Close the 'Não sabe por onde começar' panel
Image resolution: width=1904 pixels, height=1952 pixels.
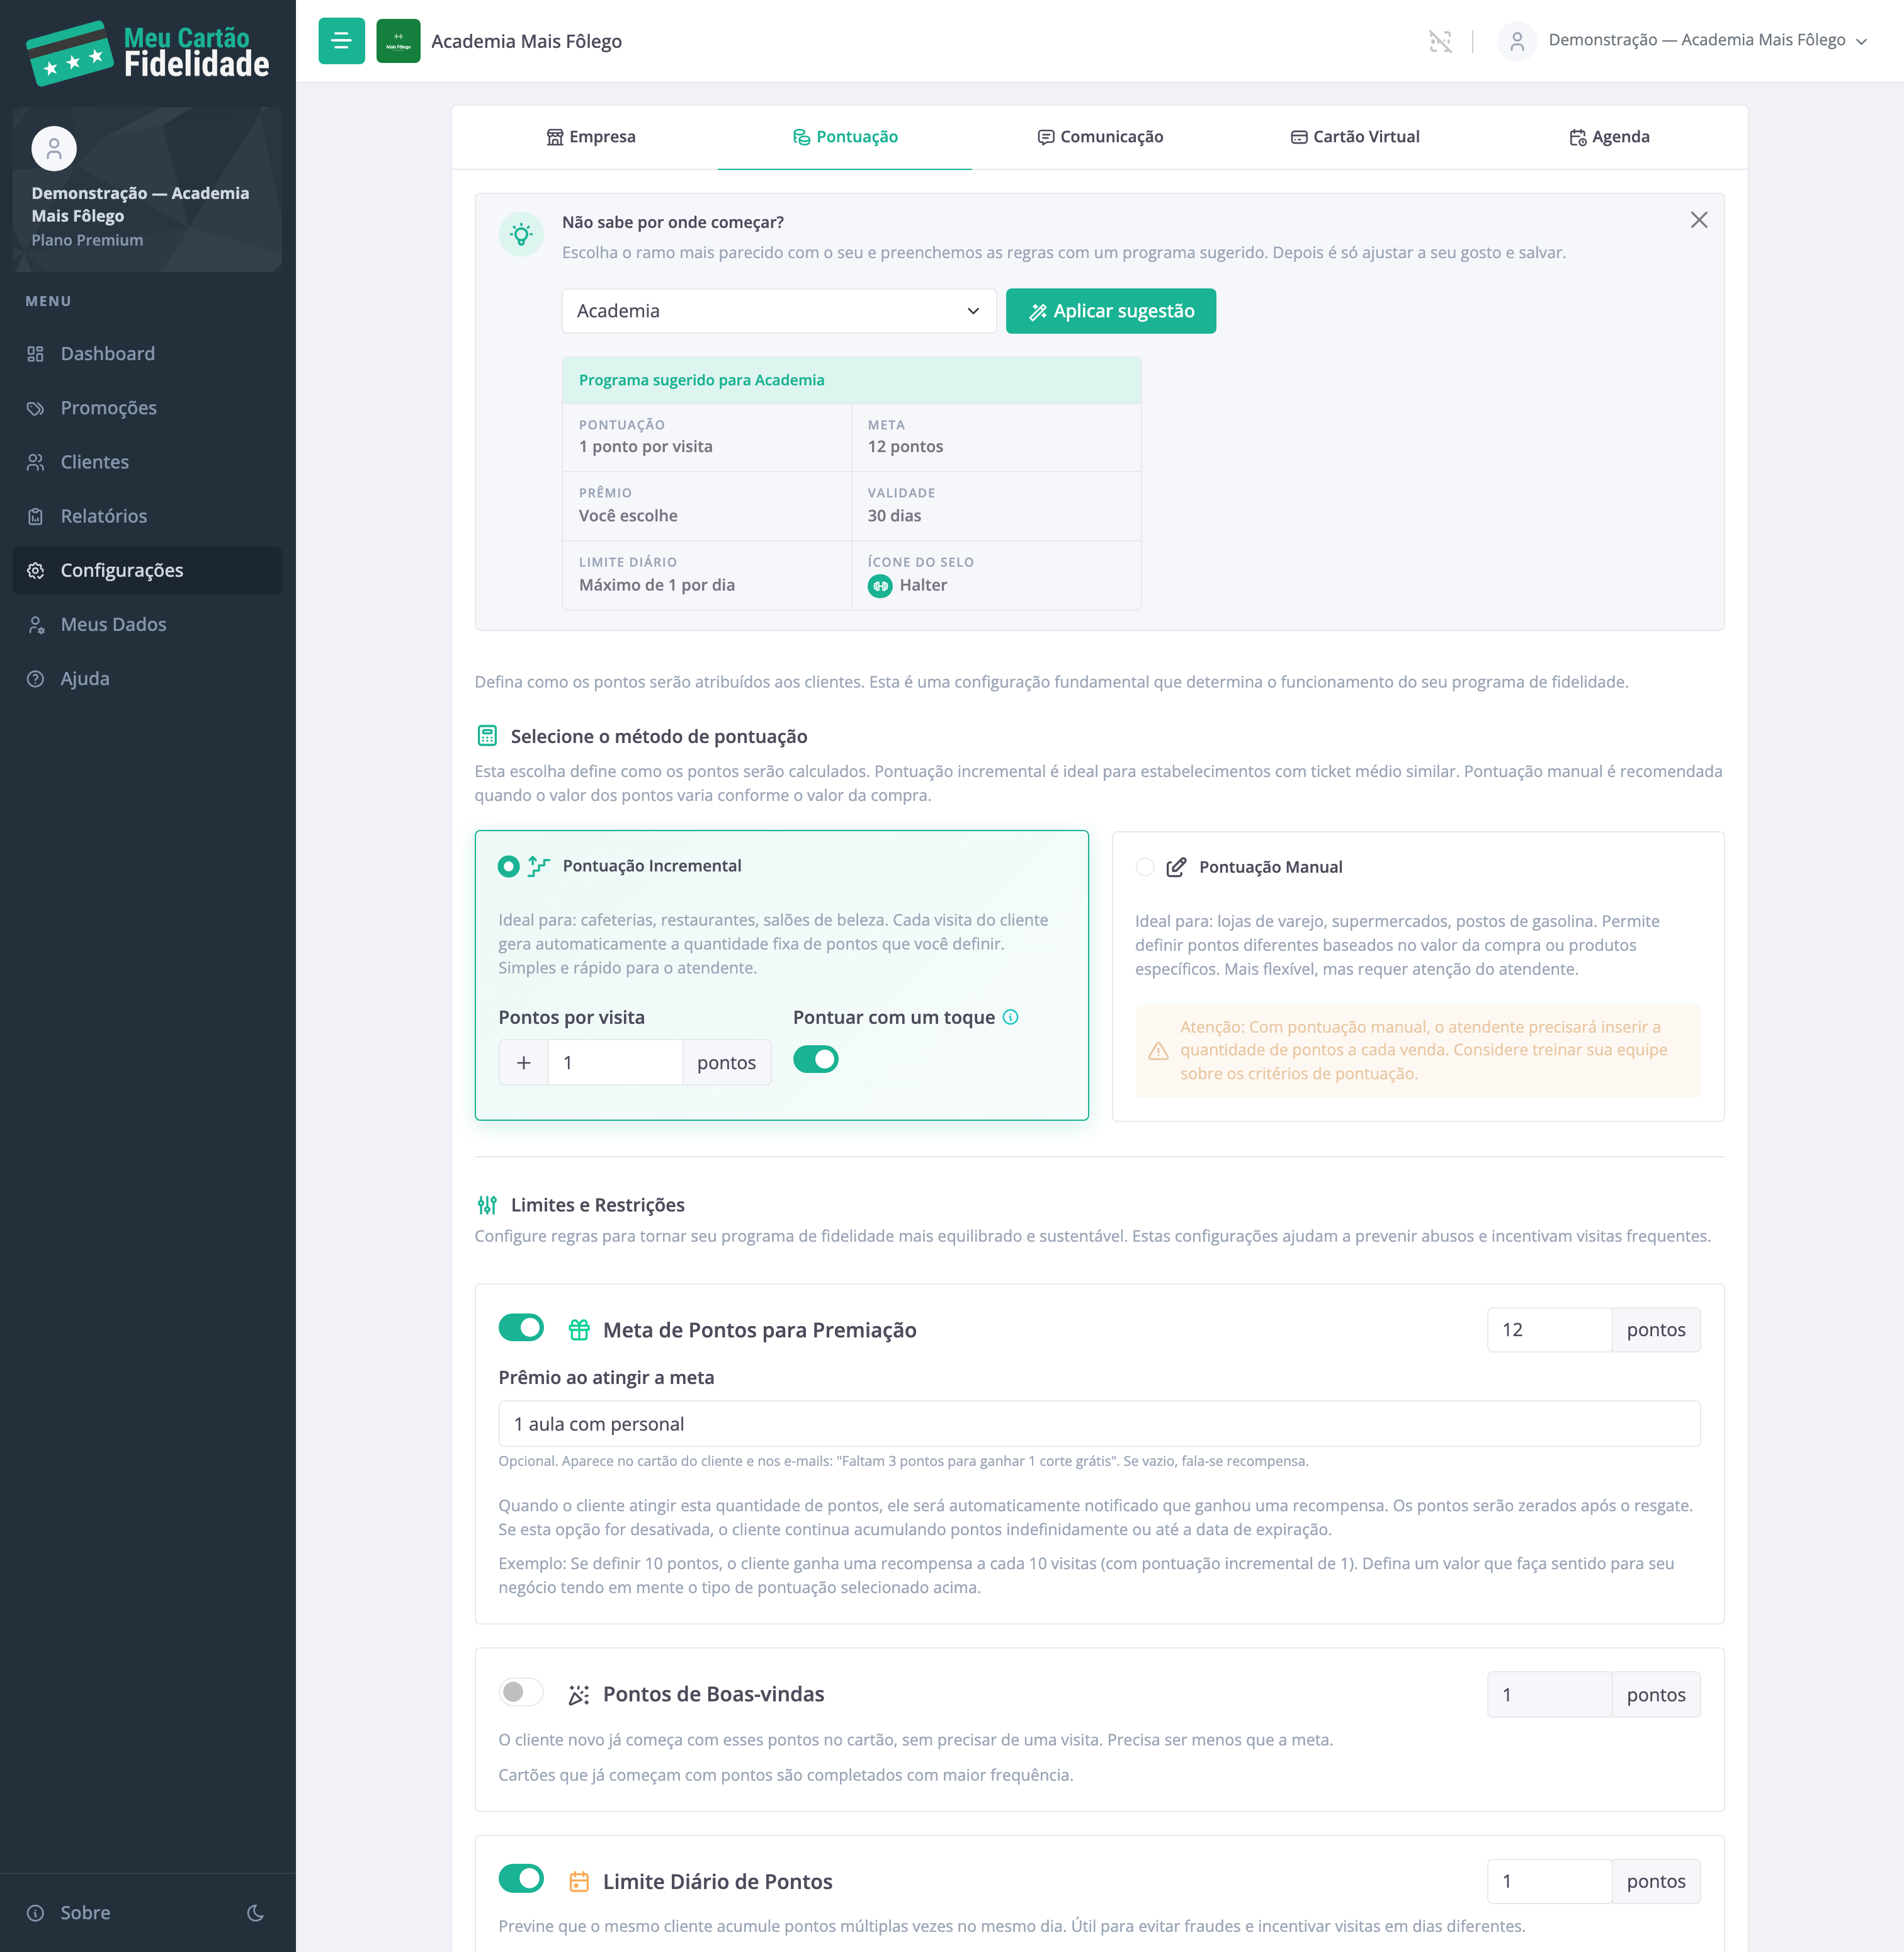(1698, 220)
